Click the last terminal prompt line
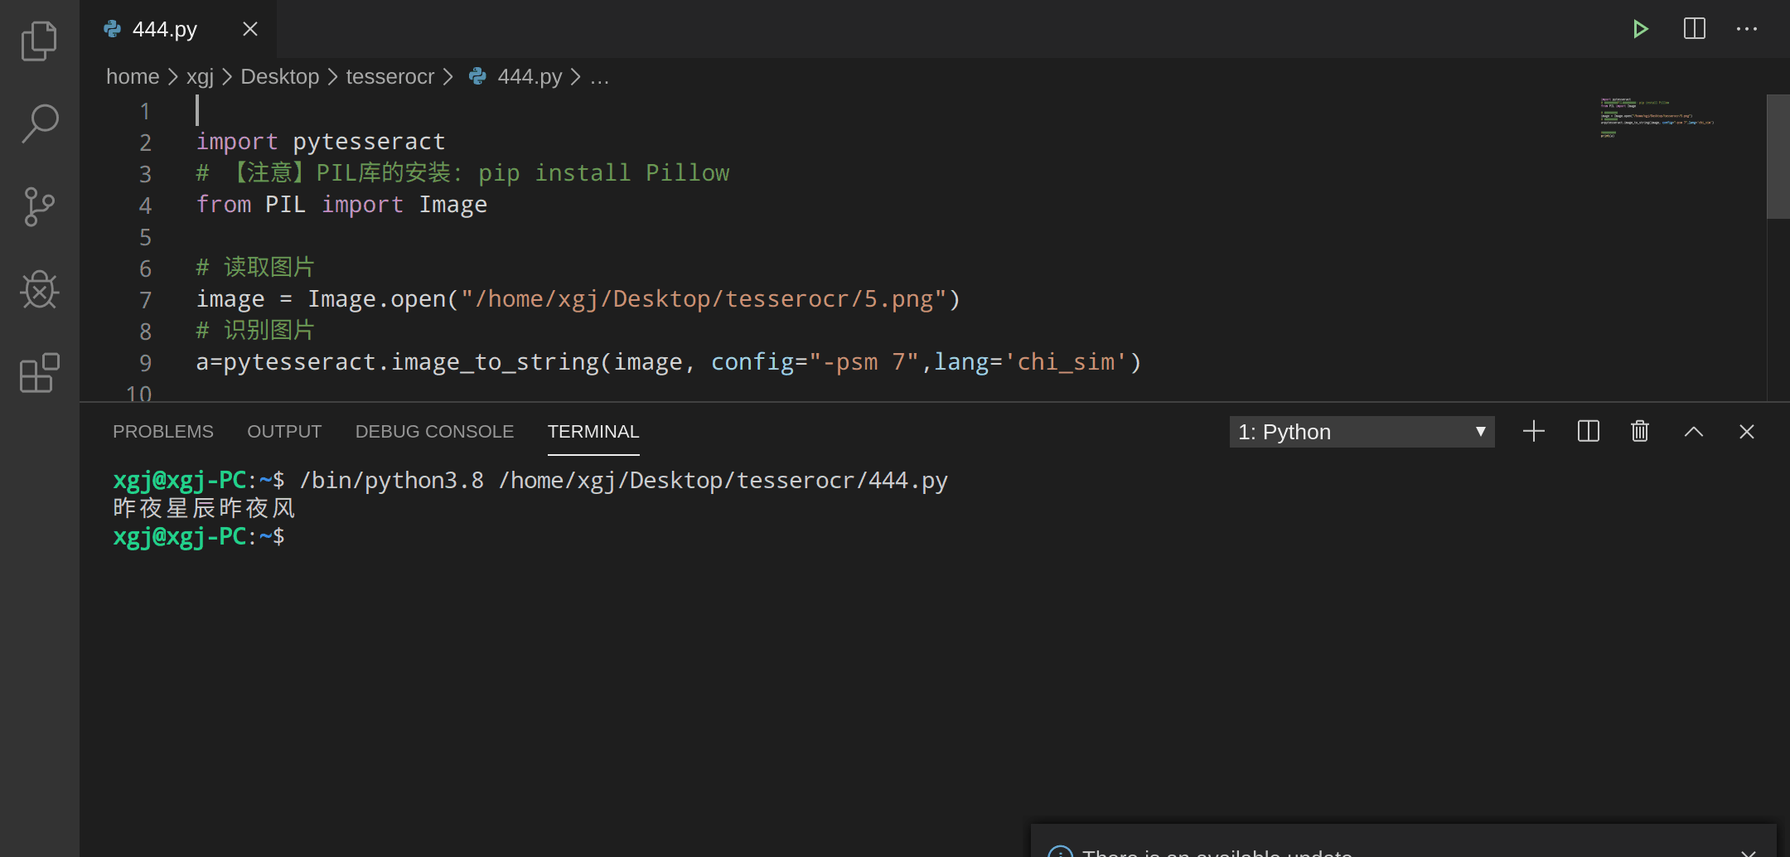Viewport: 1790px width, 857px height. click(199, 536)
